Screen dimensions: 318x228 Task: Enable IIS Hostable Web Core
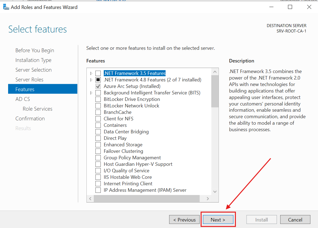98,177
